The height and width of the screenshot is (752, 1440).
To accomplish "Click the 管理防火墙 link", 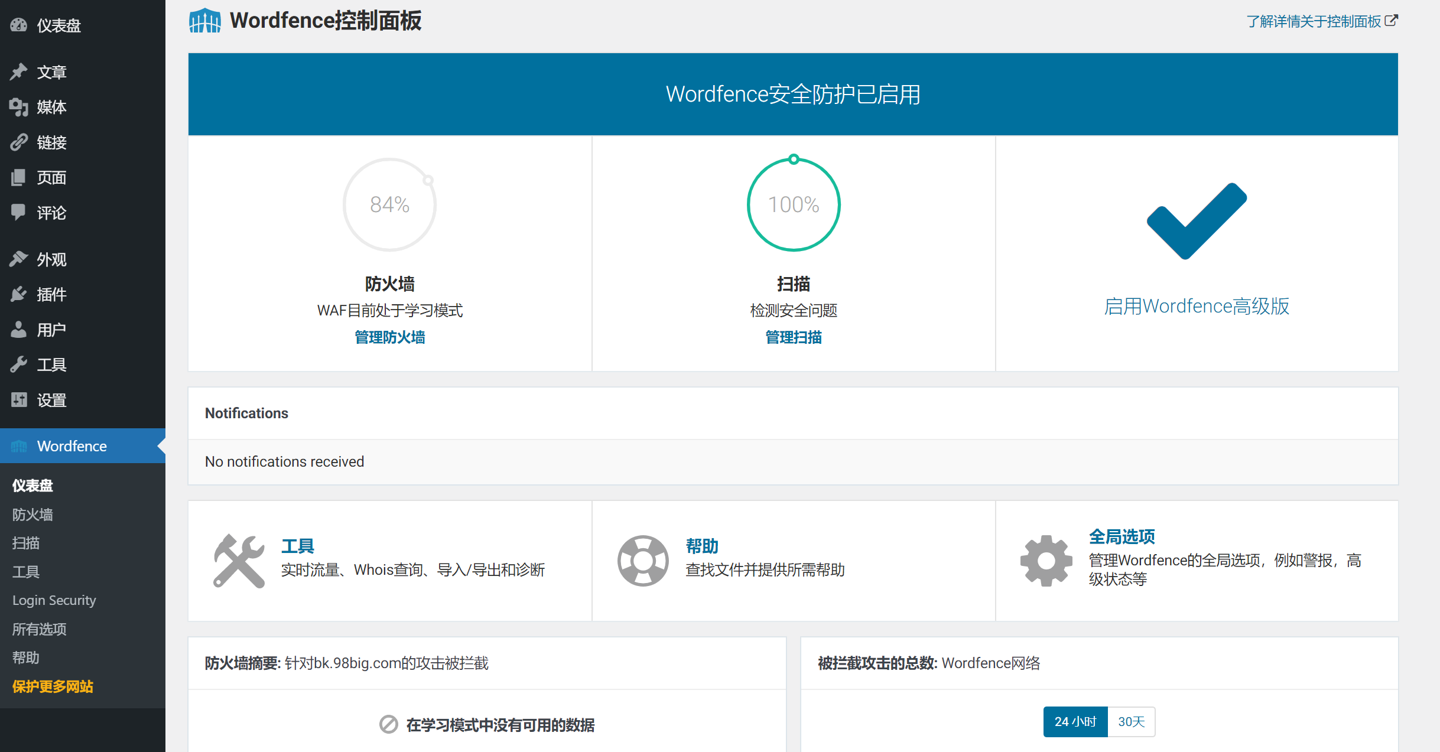I will pos(389,337).
